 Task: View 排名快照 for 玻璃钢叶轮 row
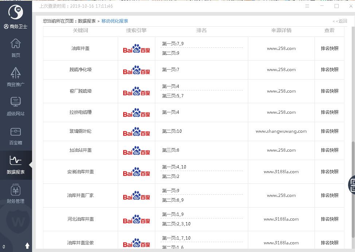pyautogui.click(x=329, y=131)
